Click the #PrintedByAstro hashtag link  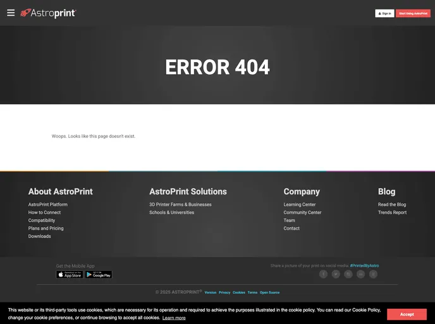coord(364,266)
